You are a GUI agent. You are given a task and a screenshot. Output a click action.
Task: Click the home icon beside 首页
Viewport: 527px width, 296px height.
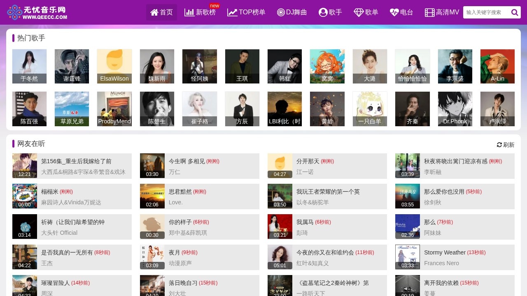(x=154, y=12)
